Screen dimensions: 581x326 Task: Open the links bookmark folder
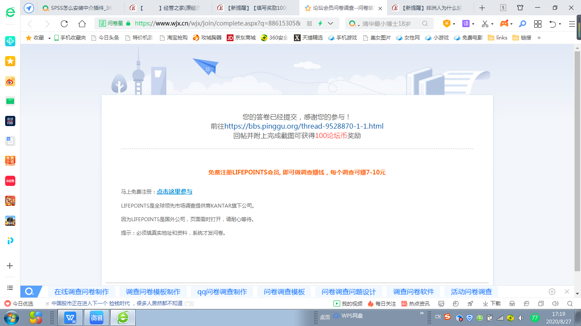498,38
